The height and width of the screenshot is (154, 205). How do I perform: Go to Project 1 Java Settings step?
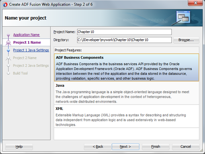point(31,50)
